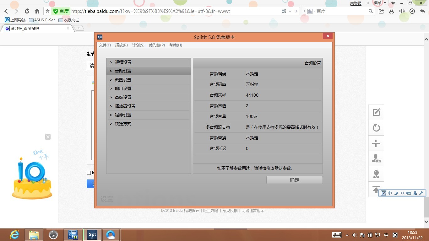Open a new browser tab with plus button
Viewport: 429px width, 241px height.
coord(79,28)
